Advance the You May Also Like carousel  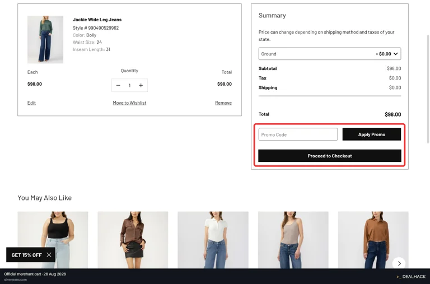[x=399, y=263]
